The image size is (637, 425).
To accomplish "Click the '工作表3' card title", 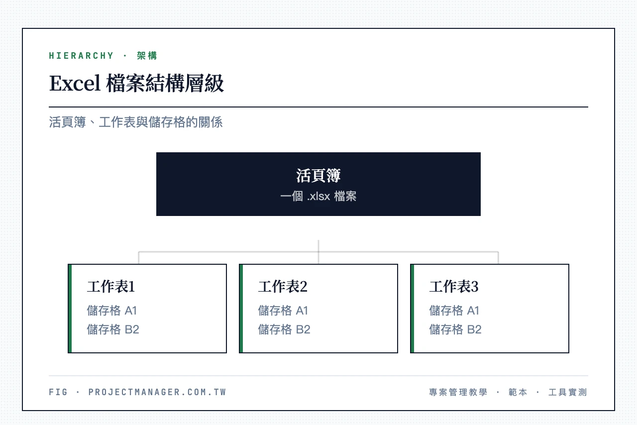I will pyautogui.click(x=454, y=287).
